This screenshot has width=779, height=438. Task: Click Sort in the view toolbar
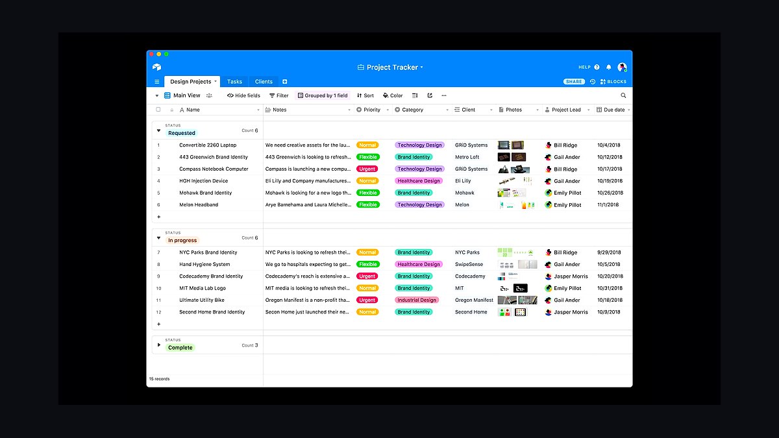365,95
